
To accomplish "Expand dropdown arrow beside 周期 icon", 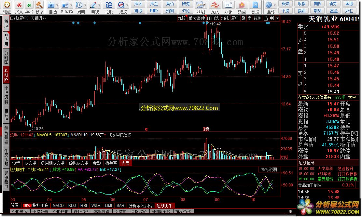I will coord(85,5).
